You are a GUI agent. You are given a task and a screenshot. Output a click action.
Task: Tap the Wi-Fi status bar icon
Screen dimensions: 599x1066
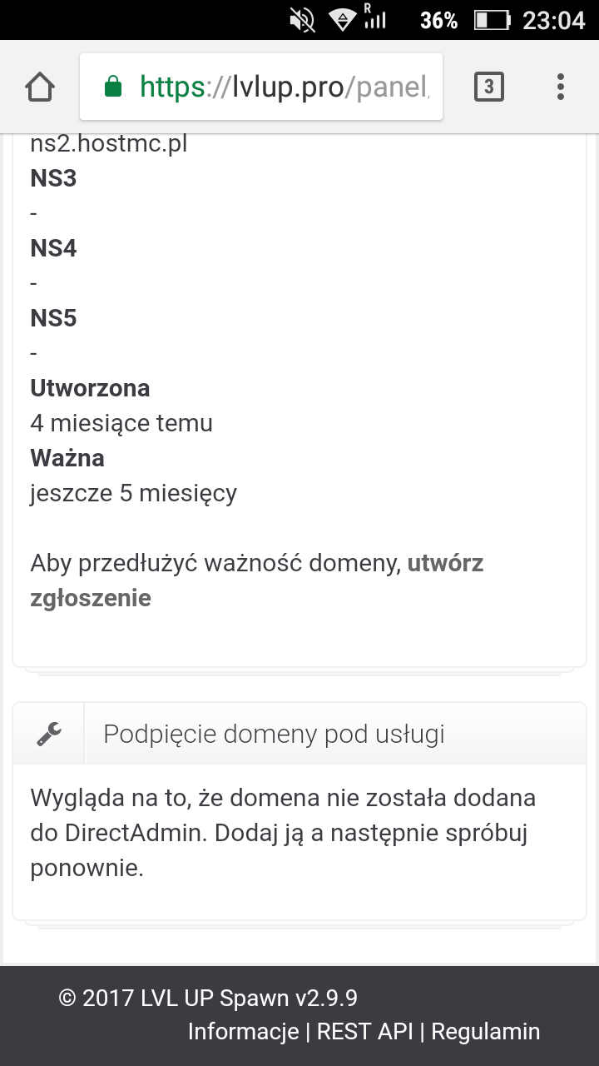click(340, 19)
